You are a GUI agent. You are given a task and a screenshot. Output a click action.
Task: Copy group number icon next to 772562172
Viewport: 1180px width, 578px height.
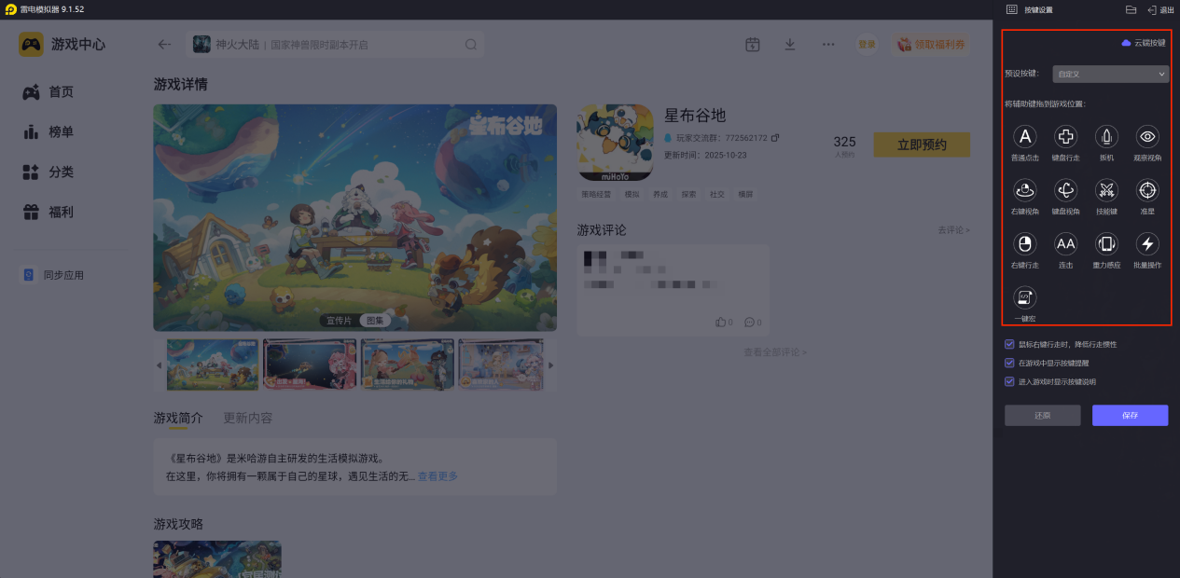(775, 138)
